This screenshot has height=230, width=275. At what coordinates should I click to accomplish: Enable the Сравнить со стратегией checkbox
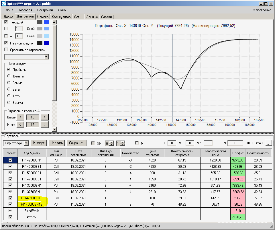(6, 50)
